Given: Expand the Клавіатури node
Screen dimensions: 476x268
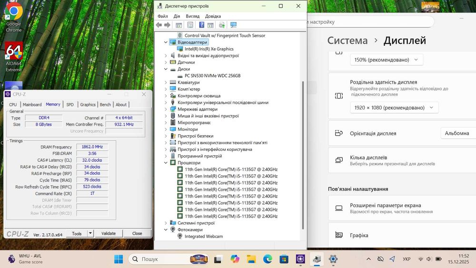Looking at the screenshot, I should click(166, 82).
